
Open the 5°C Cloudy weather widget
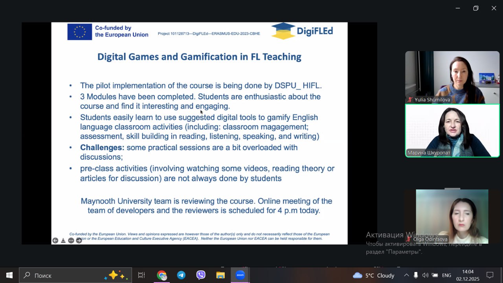click(x=373, y=275)
